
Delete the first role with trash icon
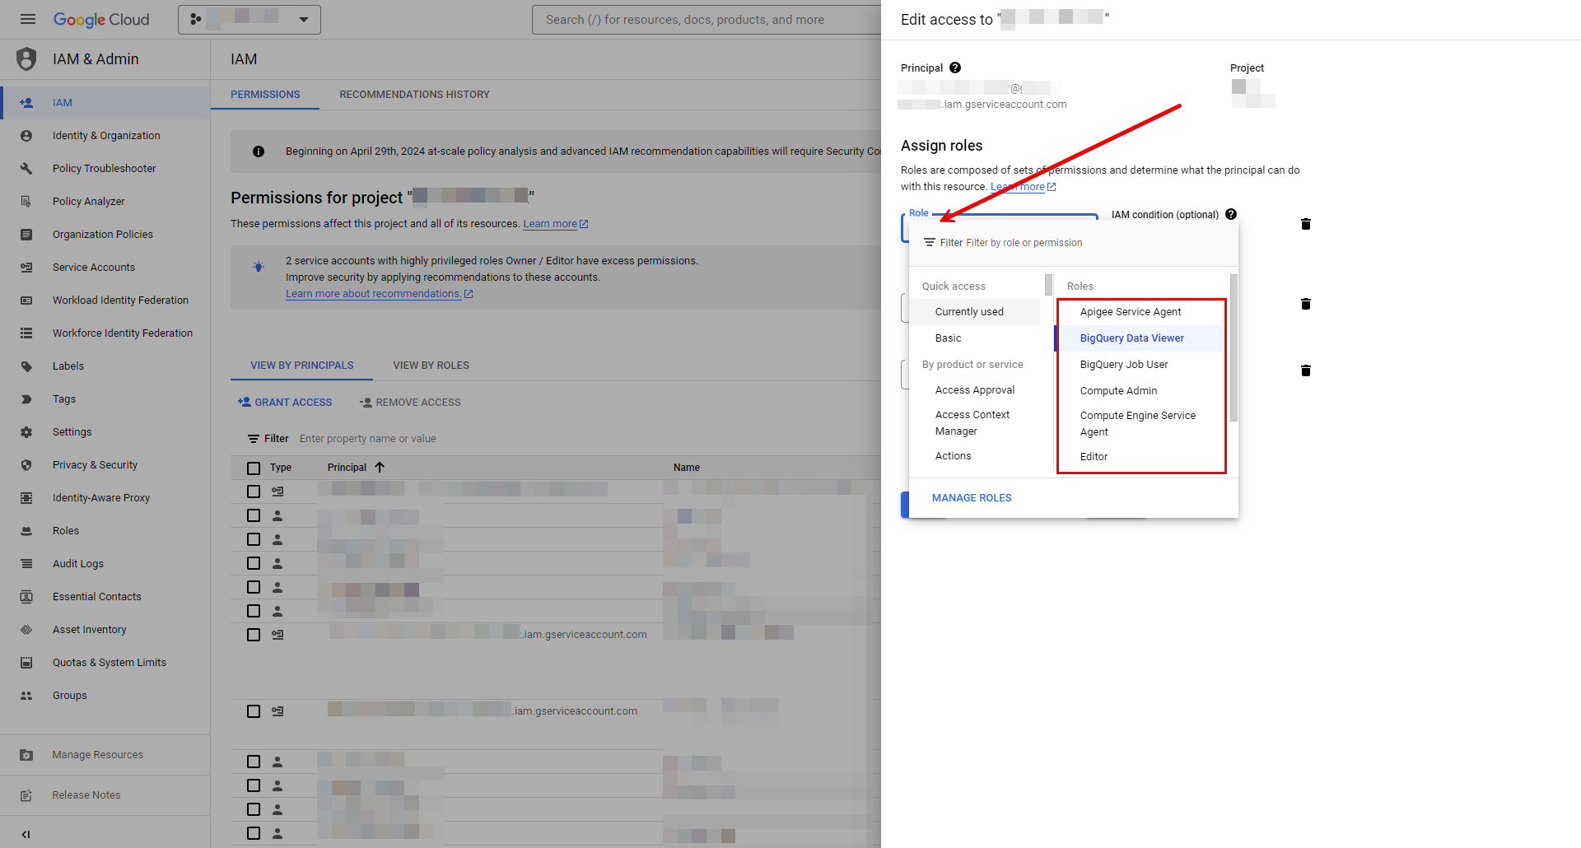(x=1306, y=224)
